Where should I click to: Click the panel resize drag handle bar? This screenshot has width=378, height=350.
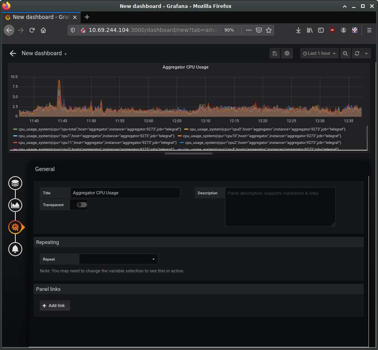pos(189,153)
